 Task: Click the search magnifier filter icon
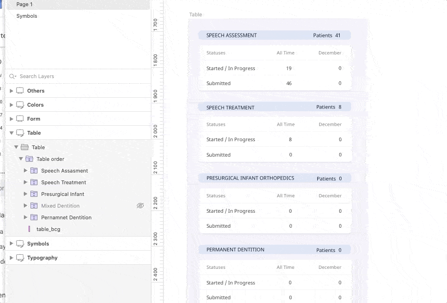(x=13, y=76)
